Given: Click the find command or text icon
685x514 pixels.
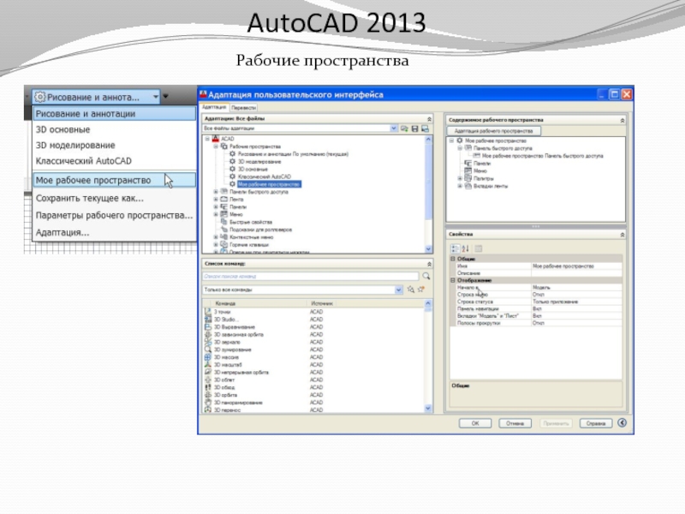Looking at the screenshot, I should click(411, 290).
